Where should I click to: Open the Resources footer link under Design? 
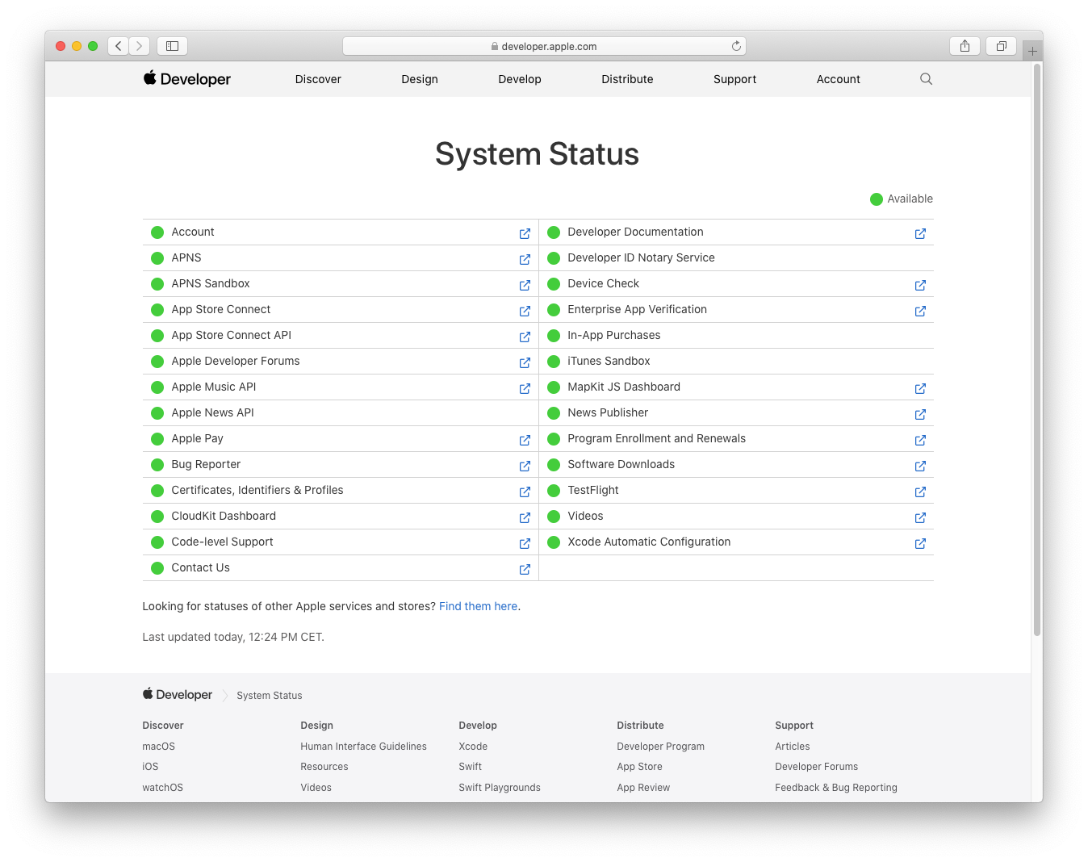click(324, 767)
